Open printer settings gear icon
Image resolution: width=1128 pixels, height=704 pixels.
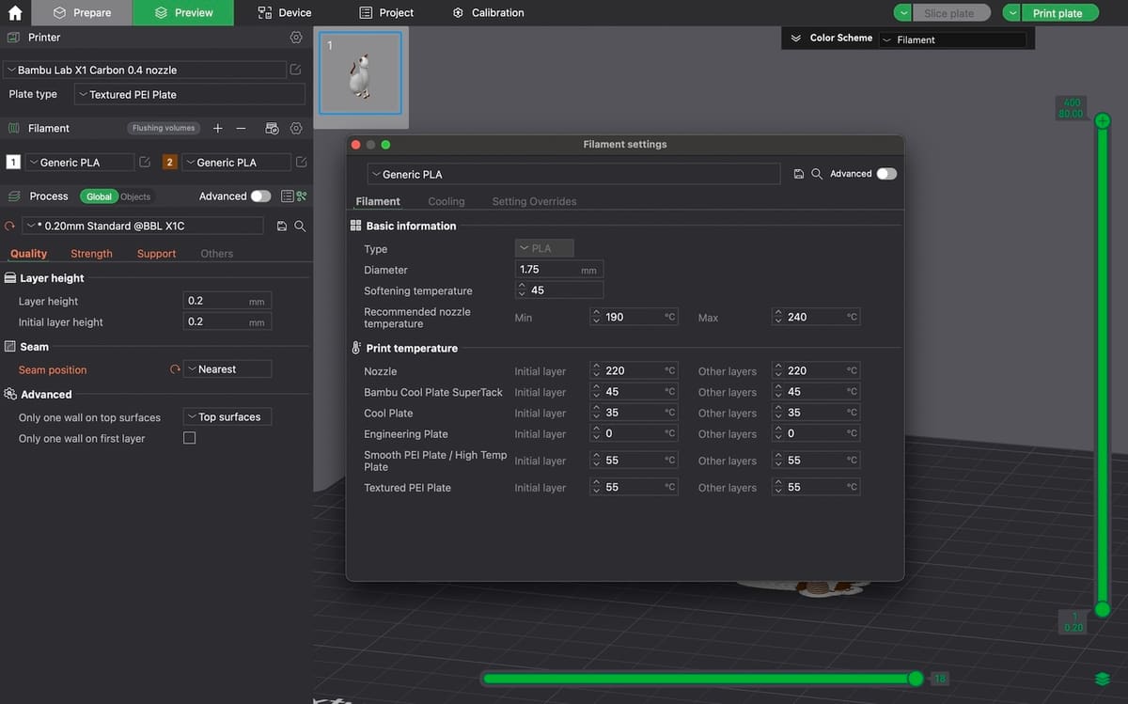[x=296, y=38]
